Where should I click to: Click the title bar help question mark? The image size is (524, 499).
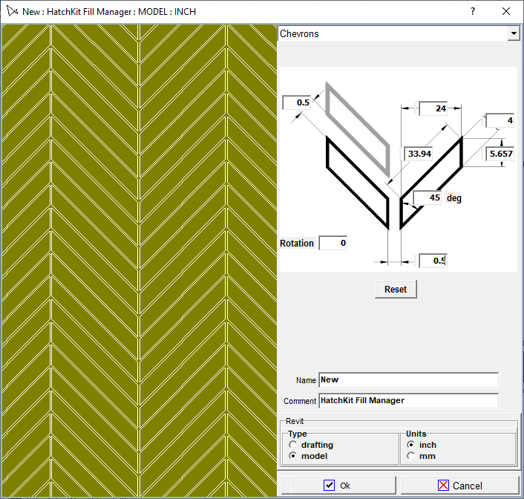point(473,12)
